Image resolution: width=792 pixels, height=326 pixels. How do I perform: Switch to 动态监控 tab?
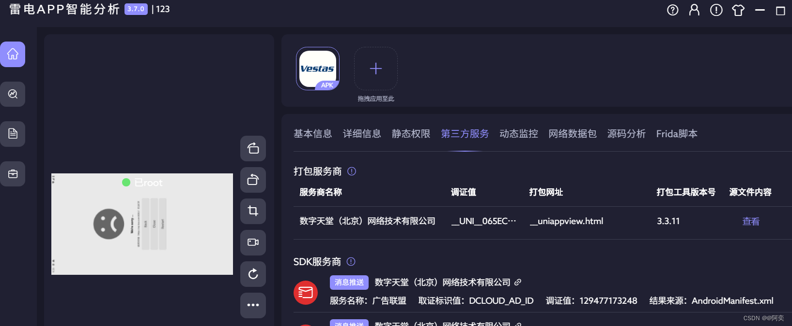pyautogui.click(x=519, y=134)
